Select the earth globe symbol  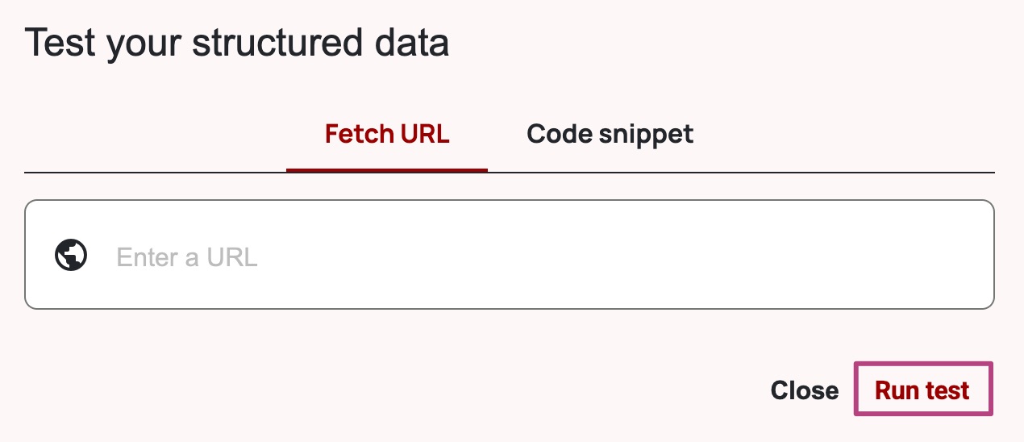pos(71,256)
